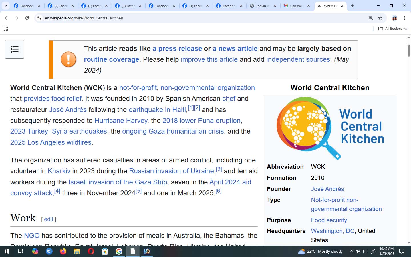Screen dimensions: 411x257
Task: Follow the 'Kharkiv' link
Action: (x=59, y=171)
